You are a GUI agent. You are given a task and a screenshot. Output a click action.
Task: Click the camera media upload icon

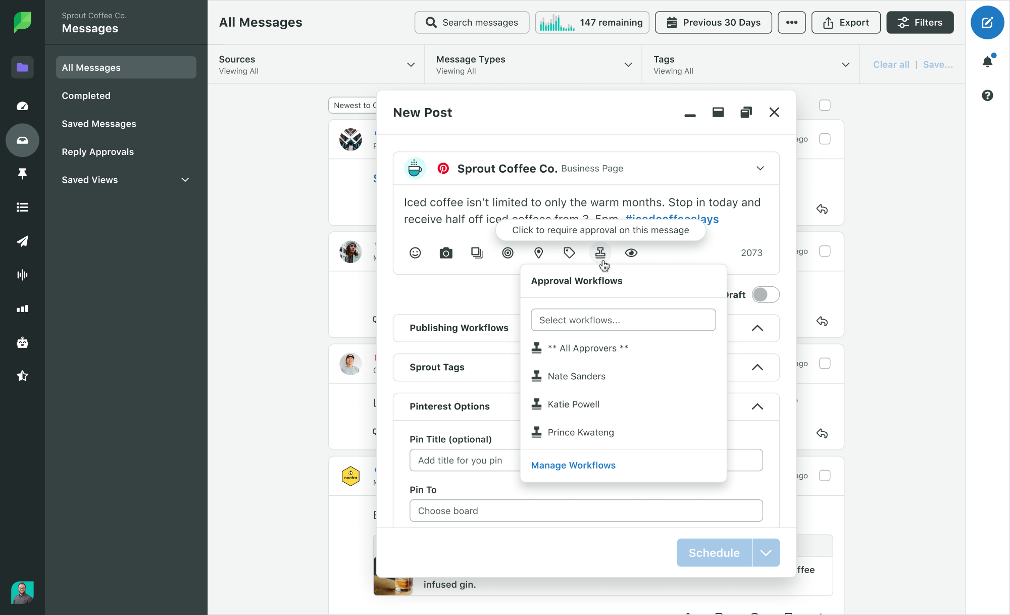[446, 253]
